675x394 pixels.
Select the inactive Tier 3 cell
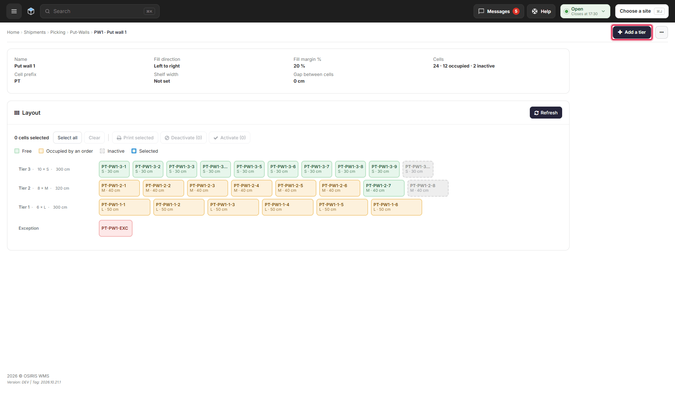418,169
